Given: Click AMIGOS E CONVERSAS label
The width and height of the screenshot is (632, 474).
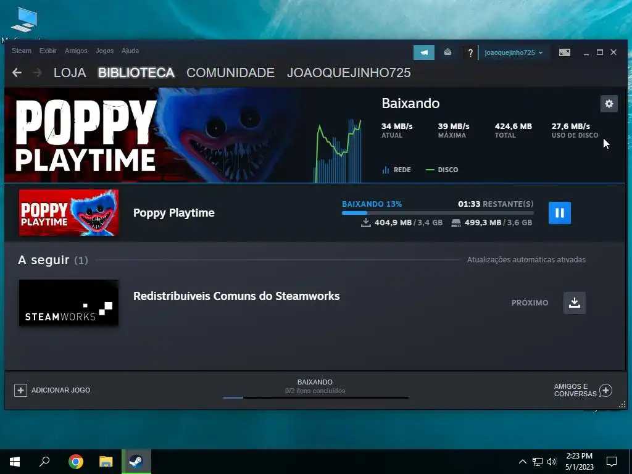Looking at the screenshot, I should (575, 390).
